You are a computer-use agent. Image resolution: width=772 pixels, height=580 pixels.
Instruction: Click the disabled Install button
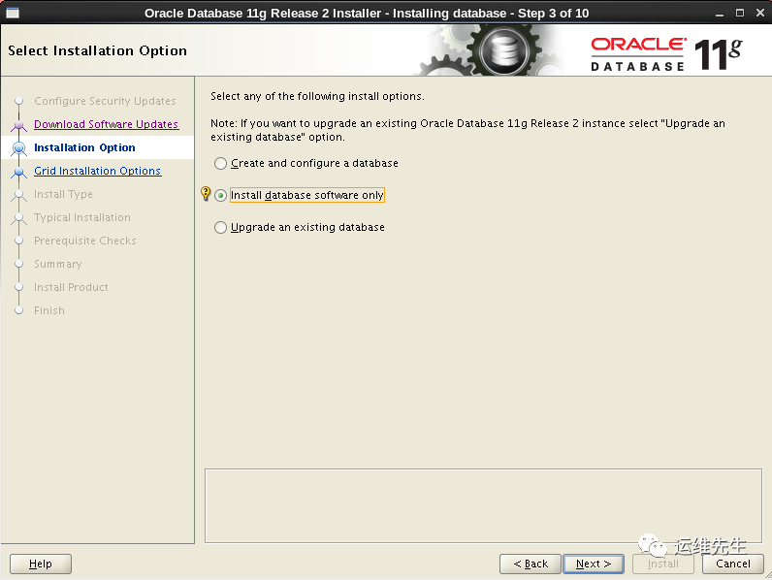click(663, 564)
